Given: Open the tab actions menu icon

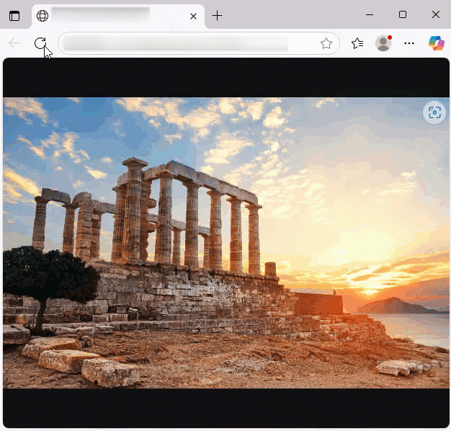Looking at the screenshot, I should point(14,16).
